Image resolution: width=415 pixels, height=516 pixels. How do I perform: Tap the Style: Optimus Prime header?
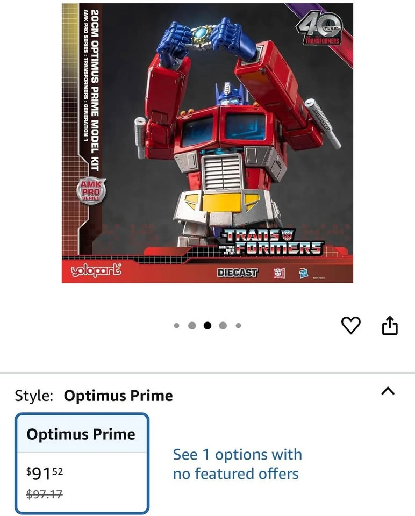coord(94,396)
